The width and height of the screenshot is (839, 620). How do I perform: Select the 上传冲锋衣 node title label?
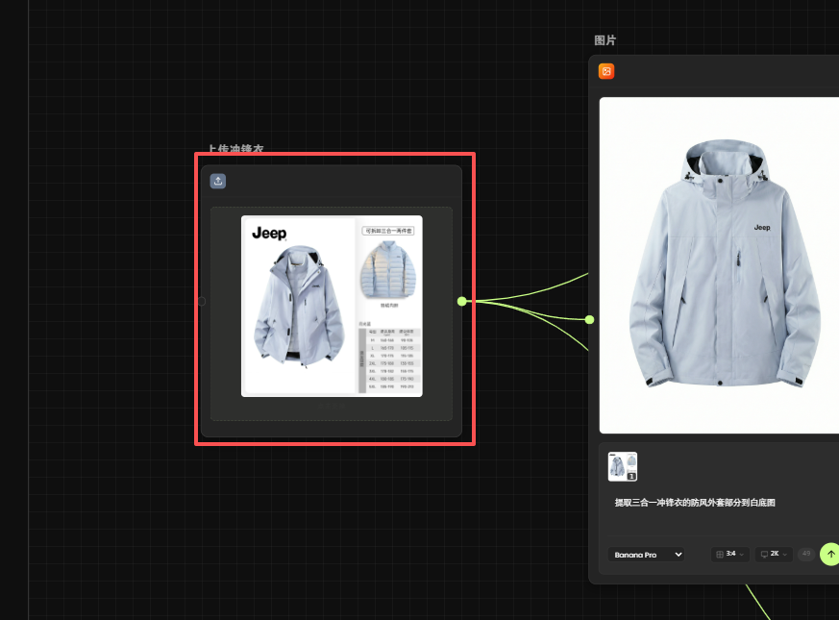(235, 150)
